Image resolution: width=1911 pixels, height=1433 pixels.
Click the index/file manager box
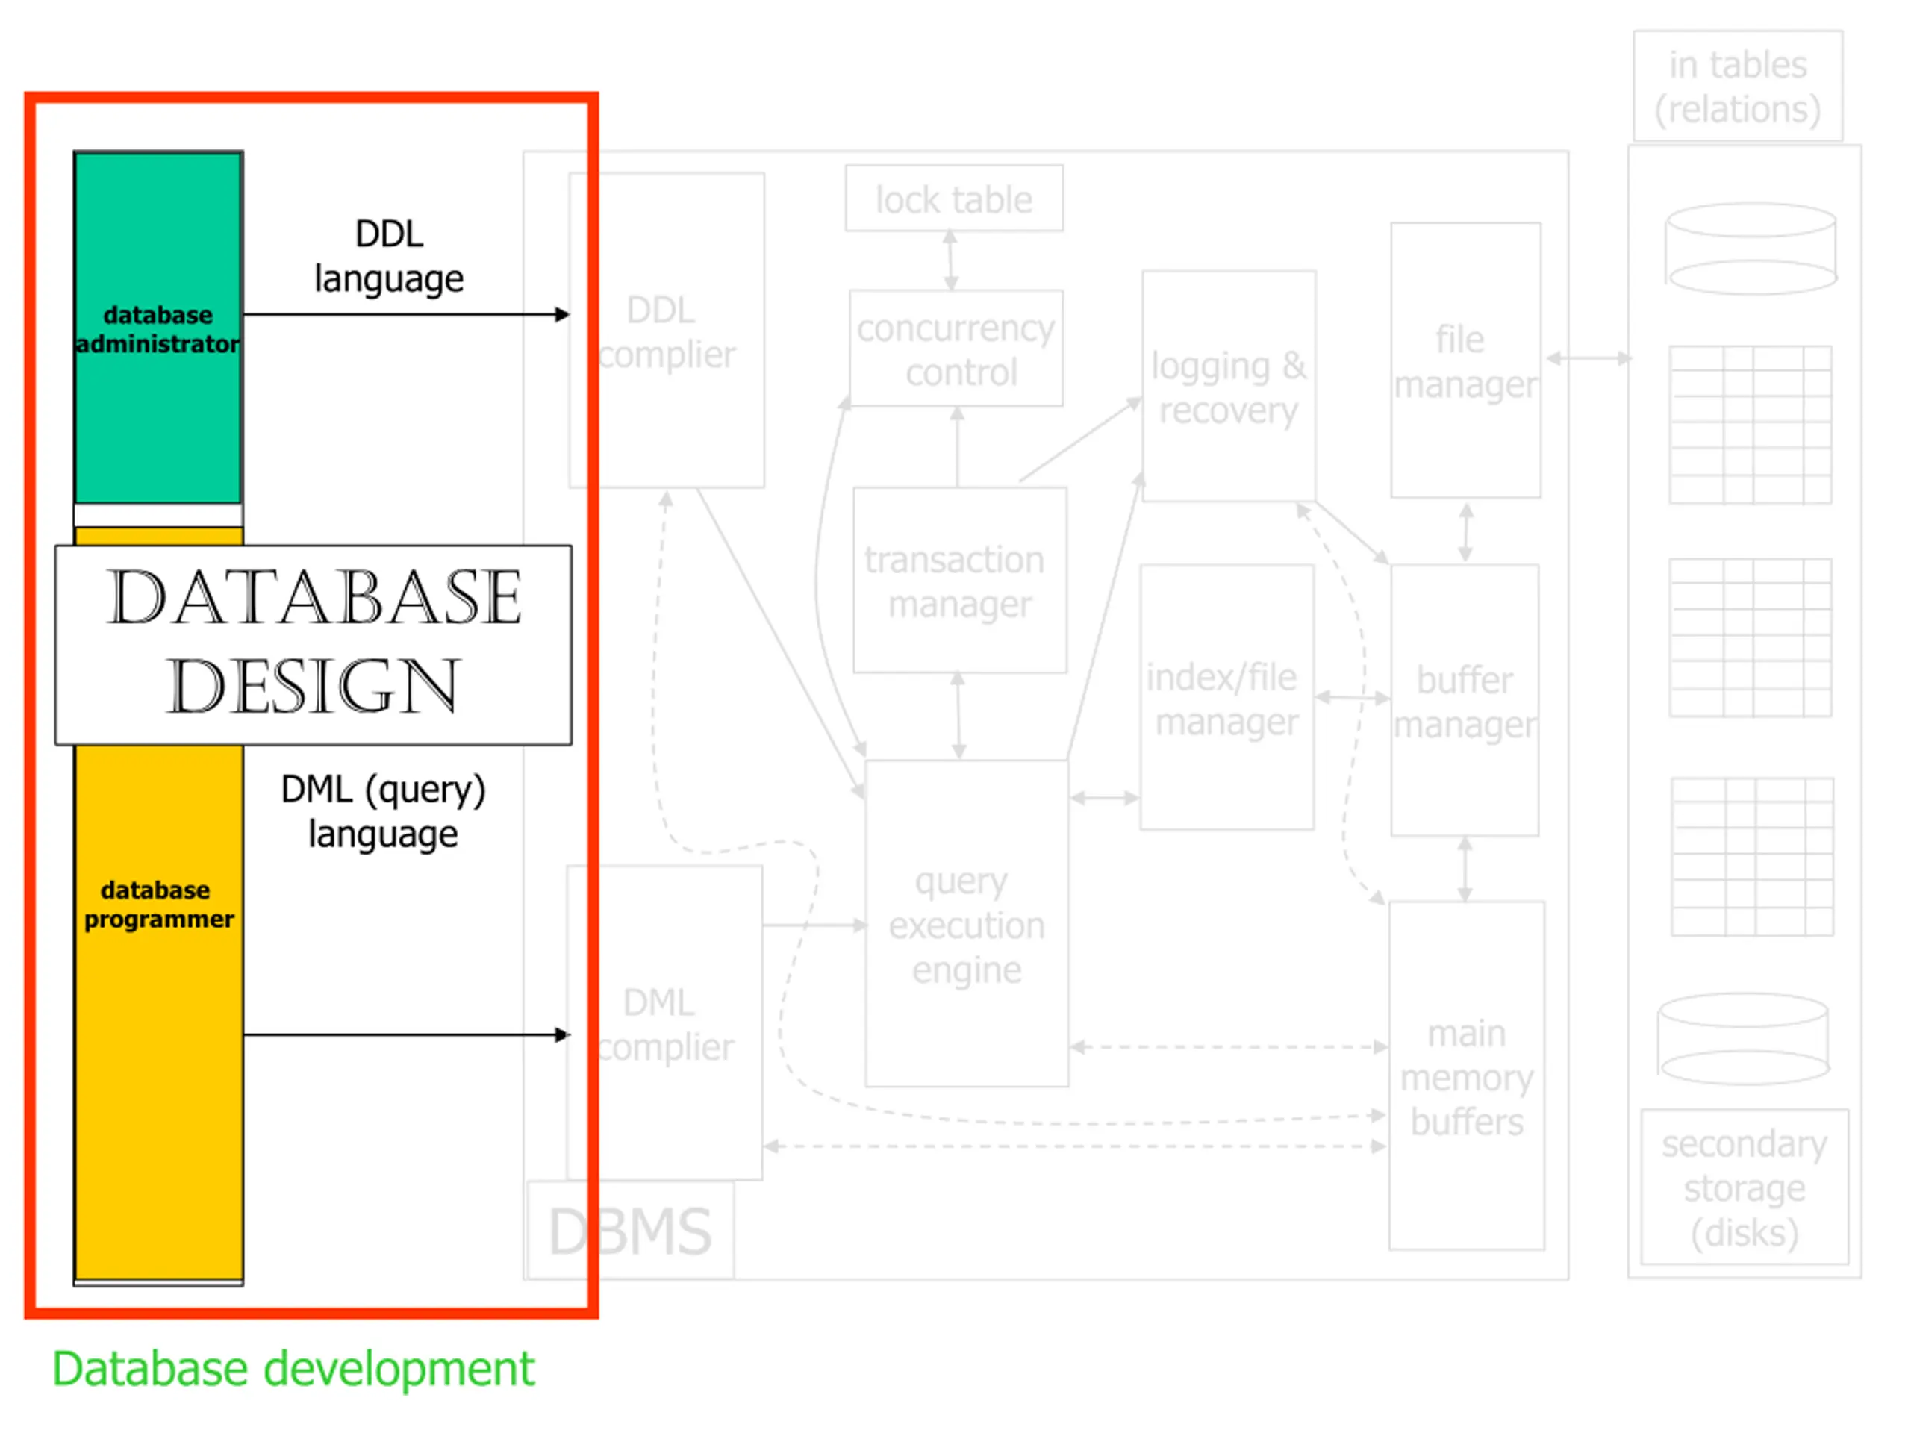[1226, 698]
